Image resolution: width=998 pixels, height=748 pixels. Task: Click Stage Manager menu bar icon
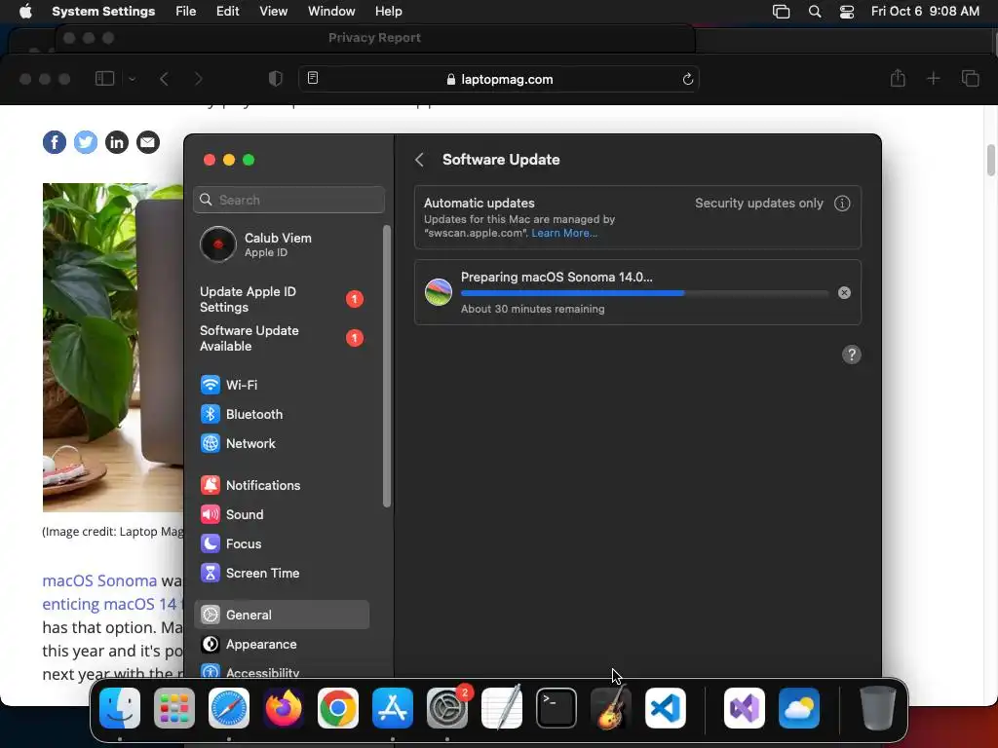click(x=781, y=12)
